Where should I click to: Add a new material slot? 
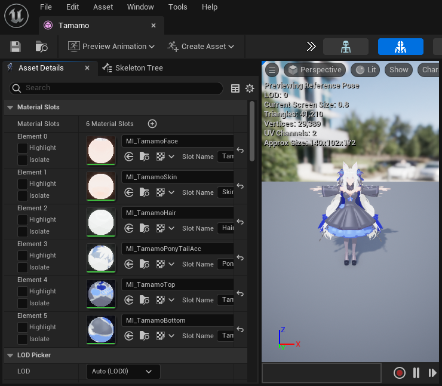click(152, 124)
